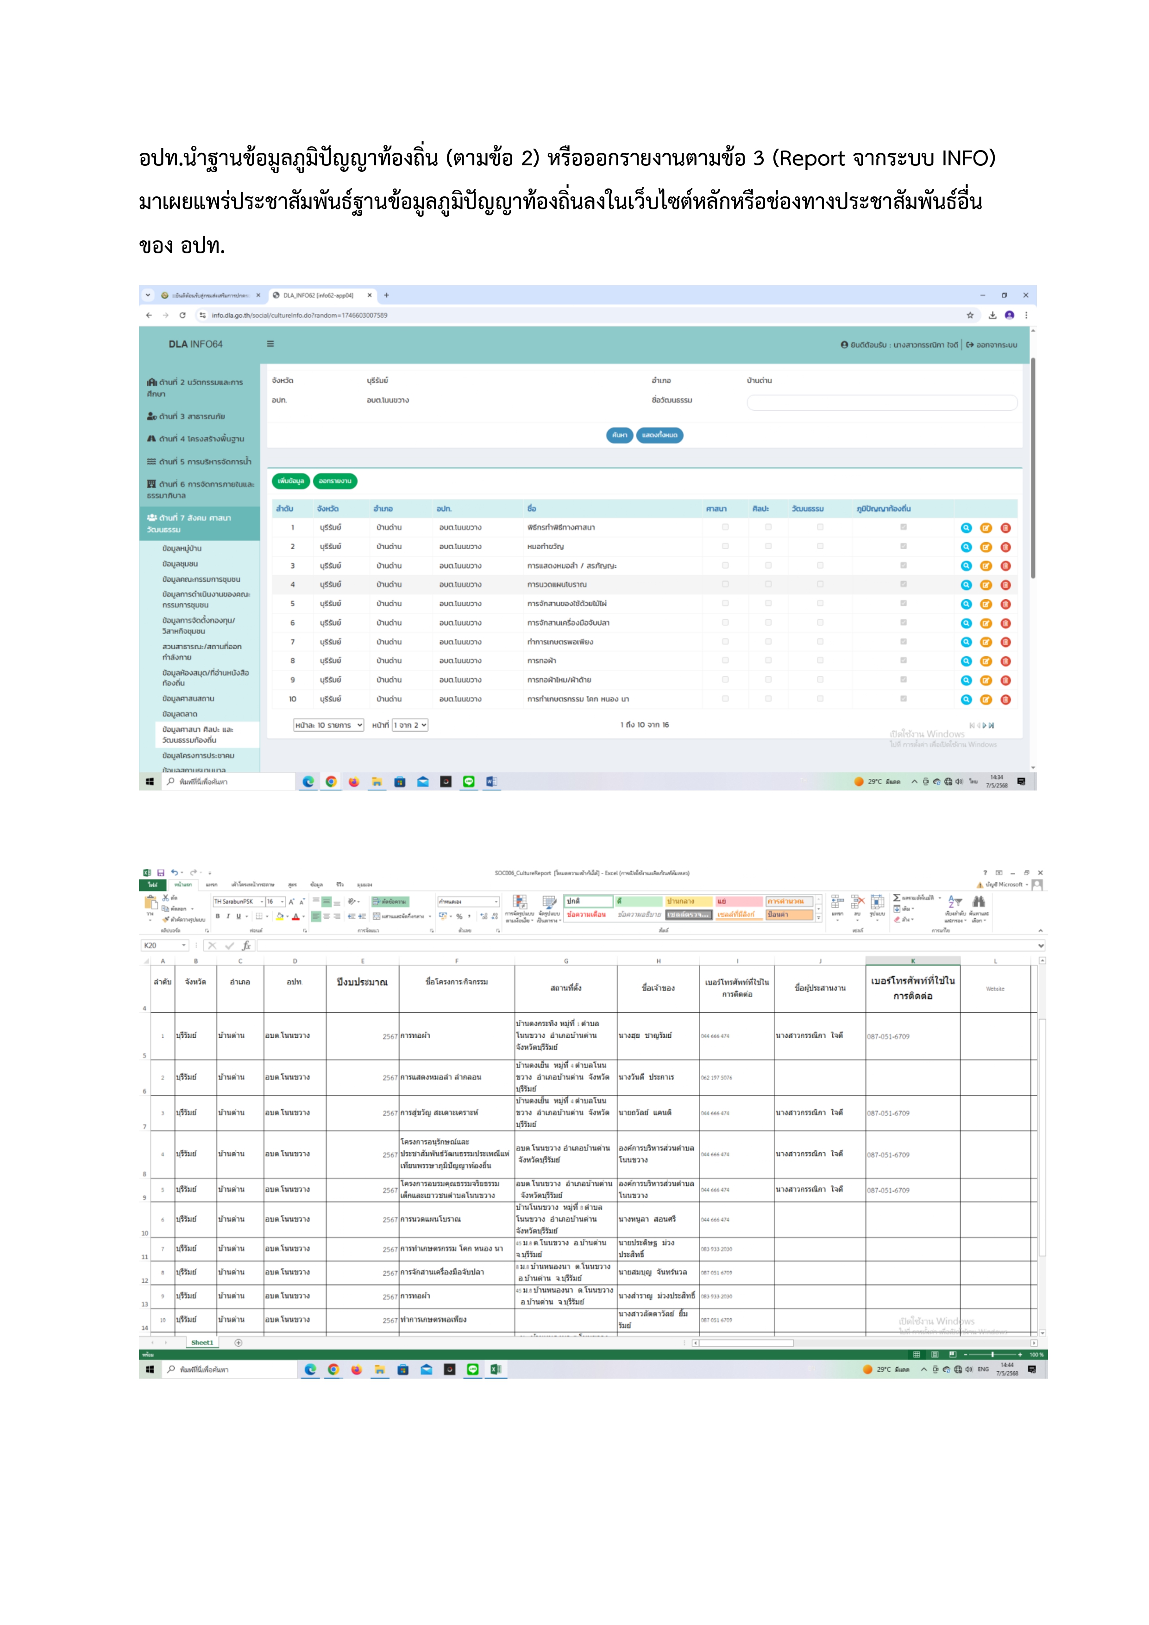The width and height of the screenshot is (1149, 1625).
Task: Click Windows Start button in upper taskbar
Action: [150, 782]
